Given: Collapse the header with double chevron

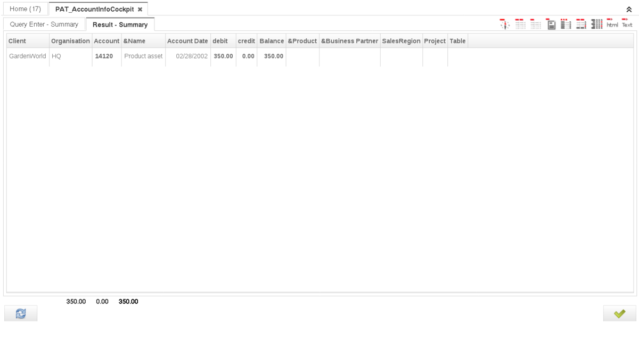Looking at the screenshot, I should 629,10.
